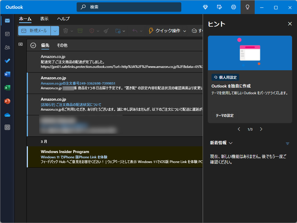This screenshot has width=297, height=223.
Task: Advance to the next tip with the right arrow
Action: coord(261,129)
